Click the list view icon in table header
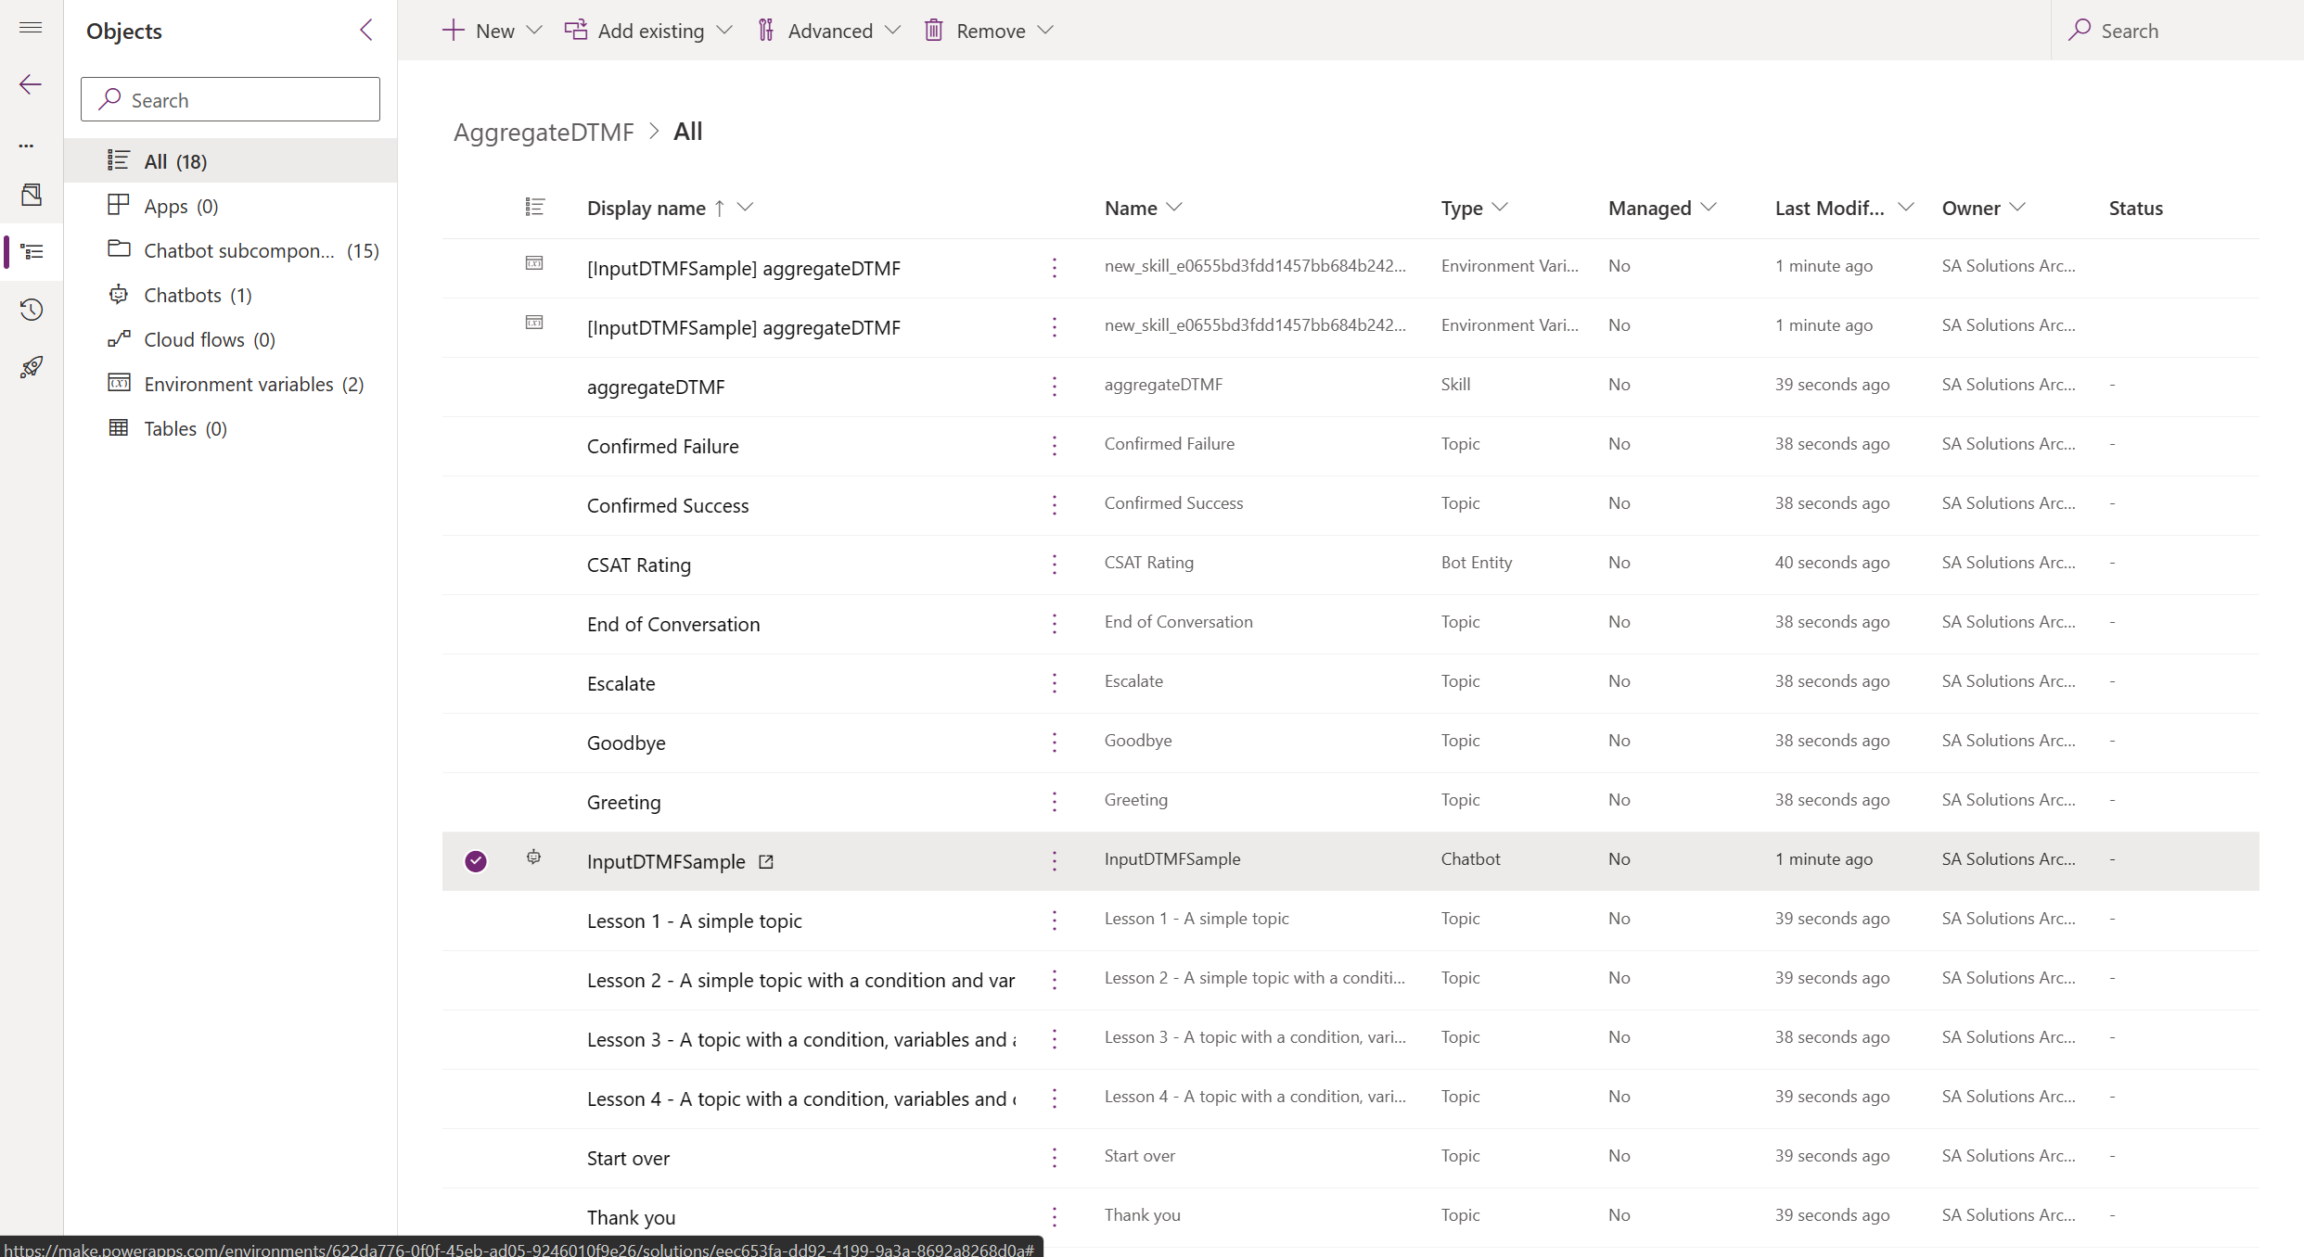The image size is (2304, 1257). [x=534, y=207]
